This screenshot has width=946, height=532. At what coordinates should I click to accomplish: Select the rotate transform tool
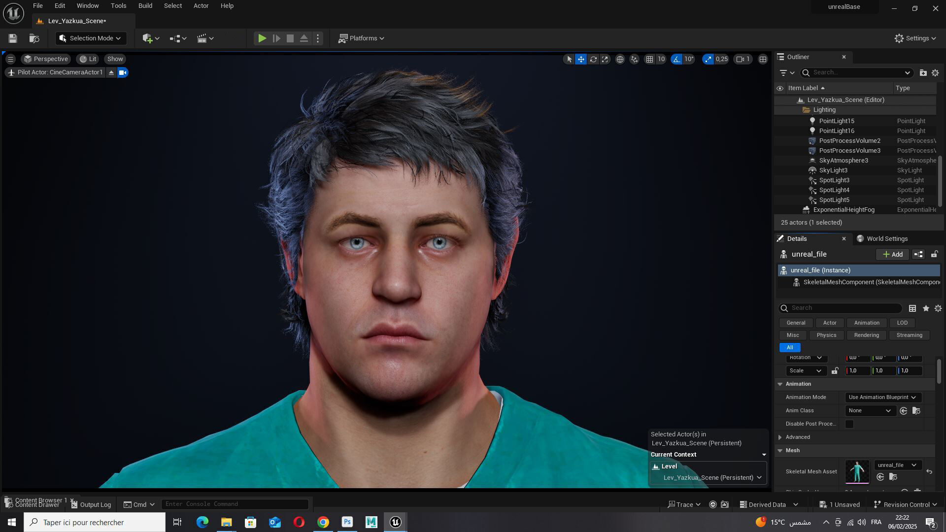593,59
